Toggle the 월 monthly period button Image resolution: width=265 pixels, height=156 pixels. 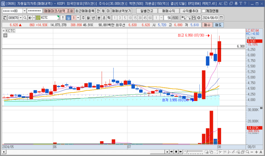[88, 18]
